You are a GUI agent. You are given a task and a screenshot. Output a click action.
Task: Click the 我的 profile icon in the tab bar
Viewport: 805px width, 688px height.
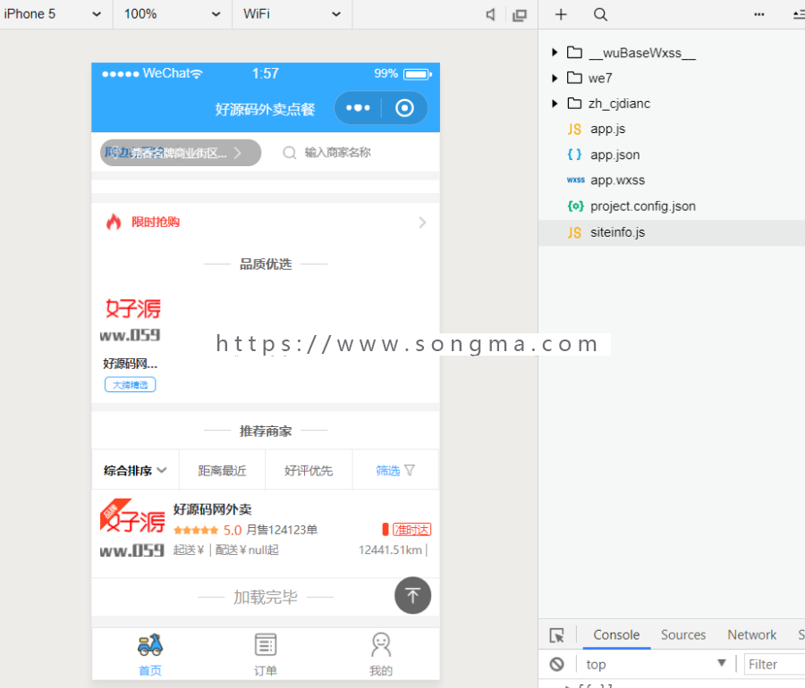pos(381,644)
